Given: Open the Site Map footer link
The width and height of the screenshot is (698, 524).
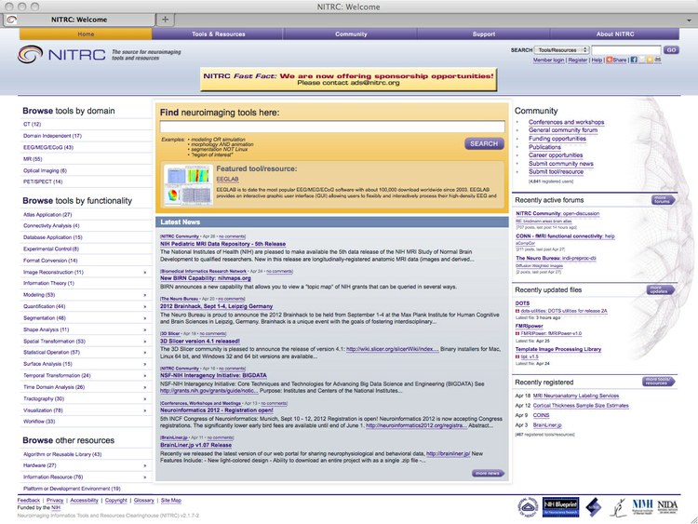Looking at the screenshot, I should (x=171, y=501).
